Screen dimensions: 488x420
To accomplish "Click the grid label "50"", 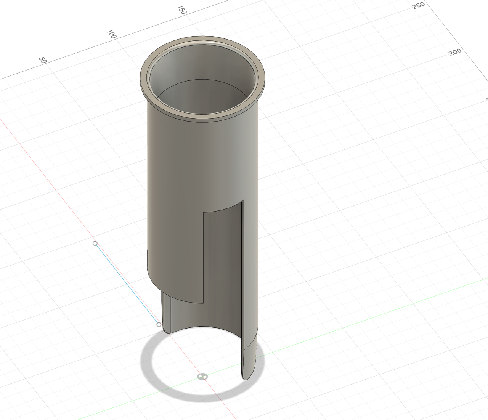I will tap(43, 60).
